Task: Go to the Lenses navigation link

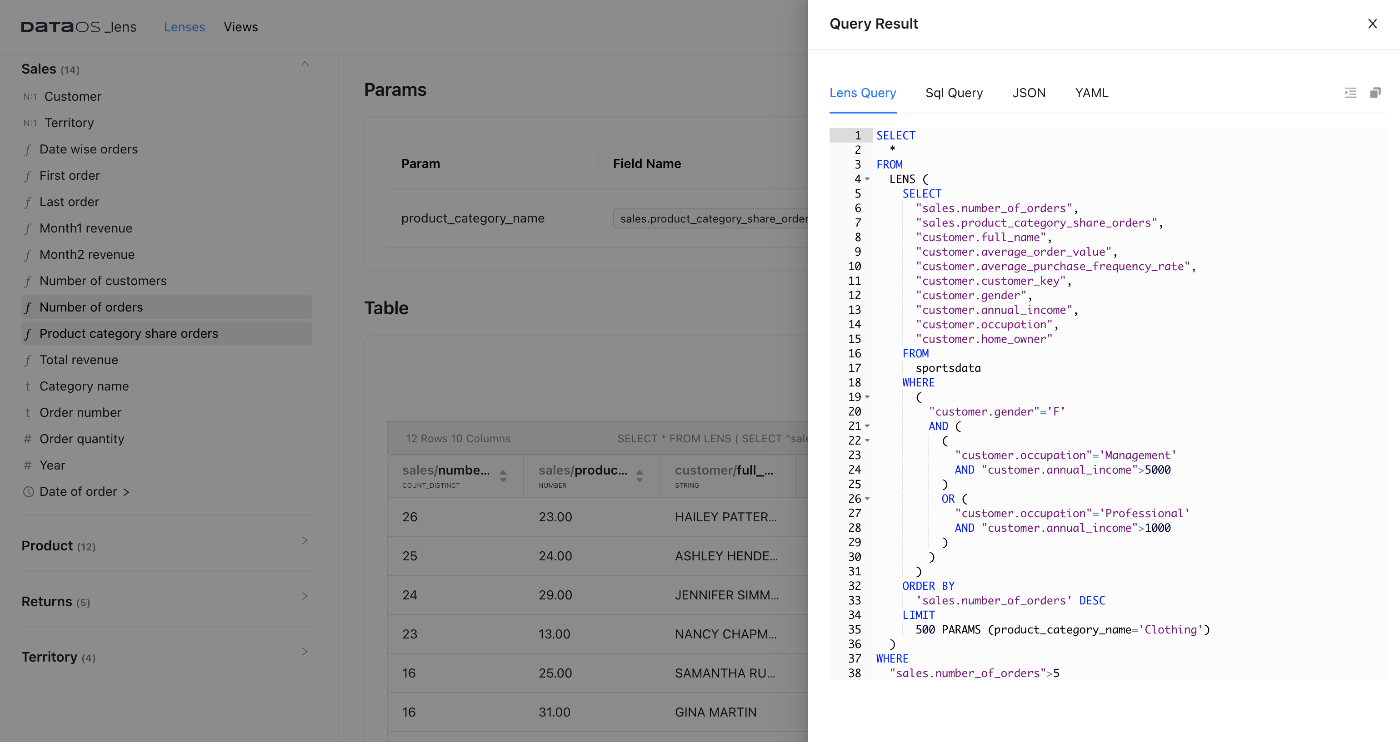Action: tap(184, 27)
